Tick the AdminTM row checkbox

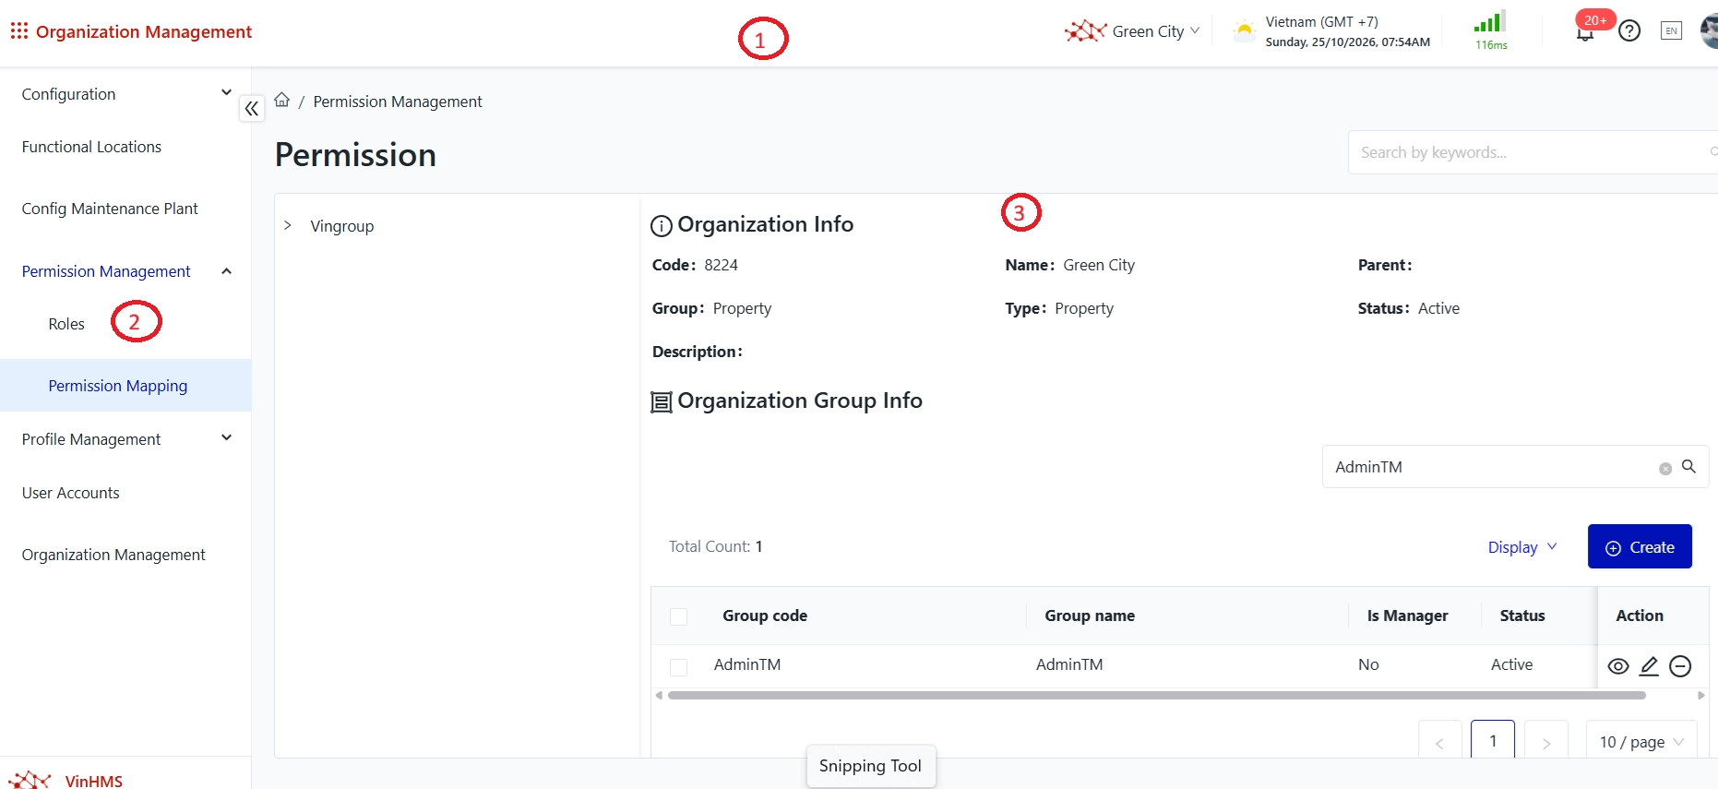pyautogui.click(x=679, y=666)
